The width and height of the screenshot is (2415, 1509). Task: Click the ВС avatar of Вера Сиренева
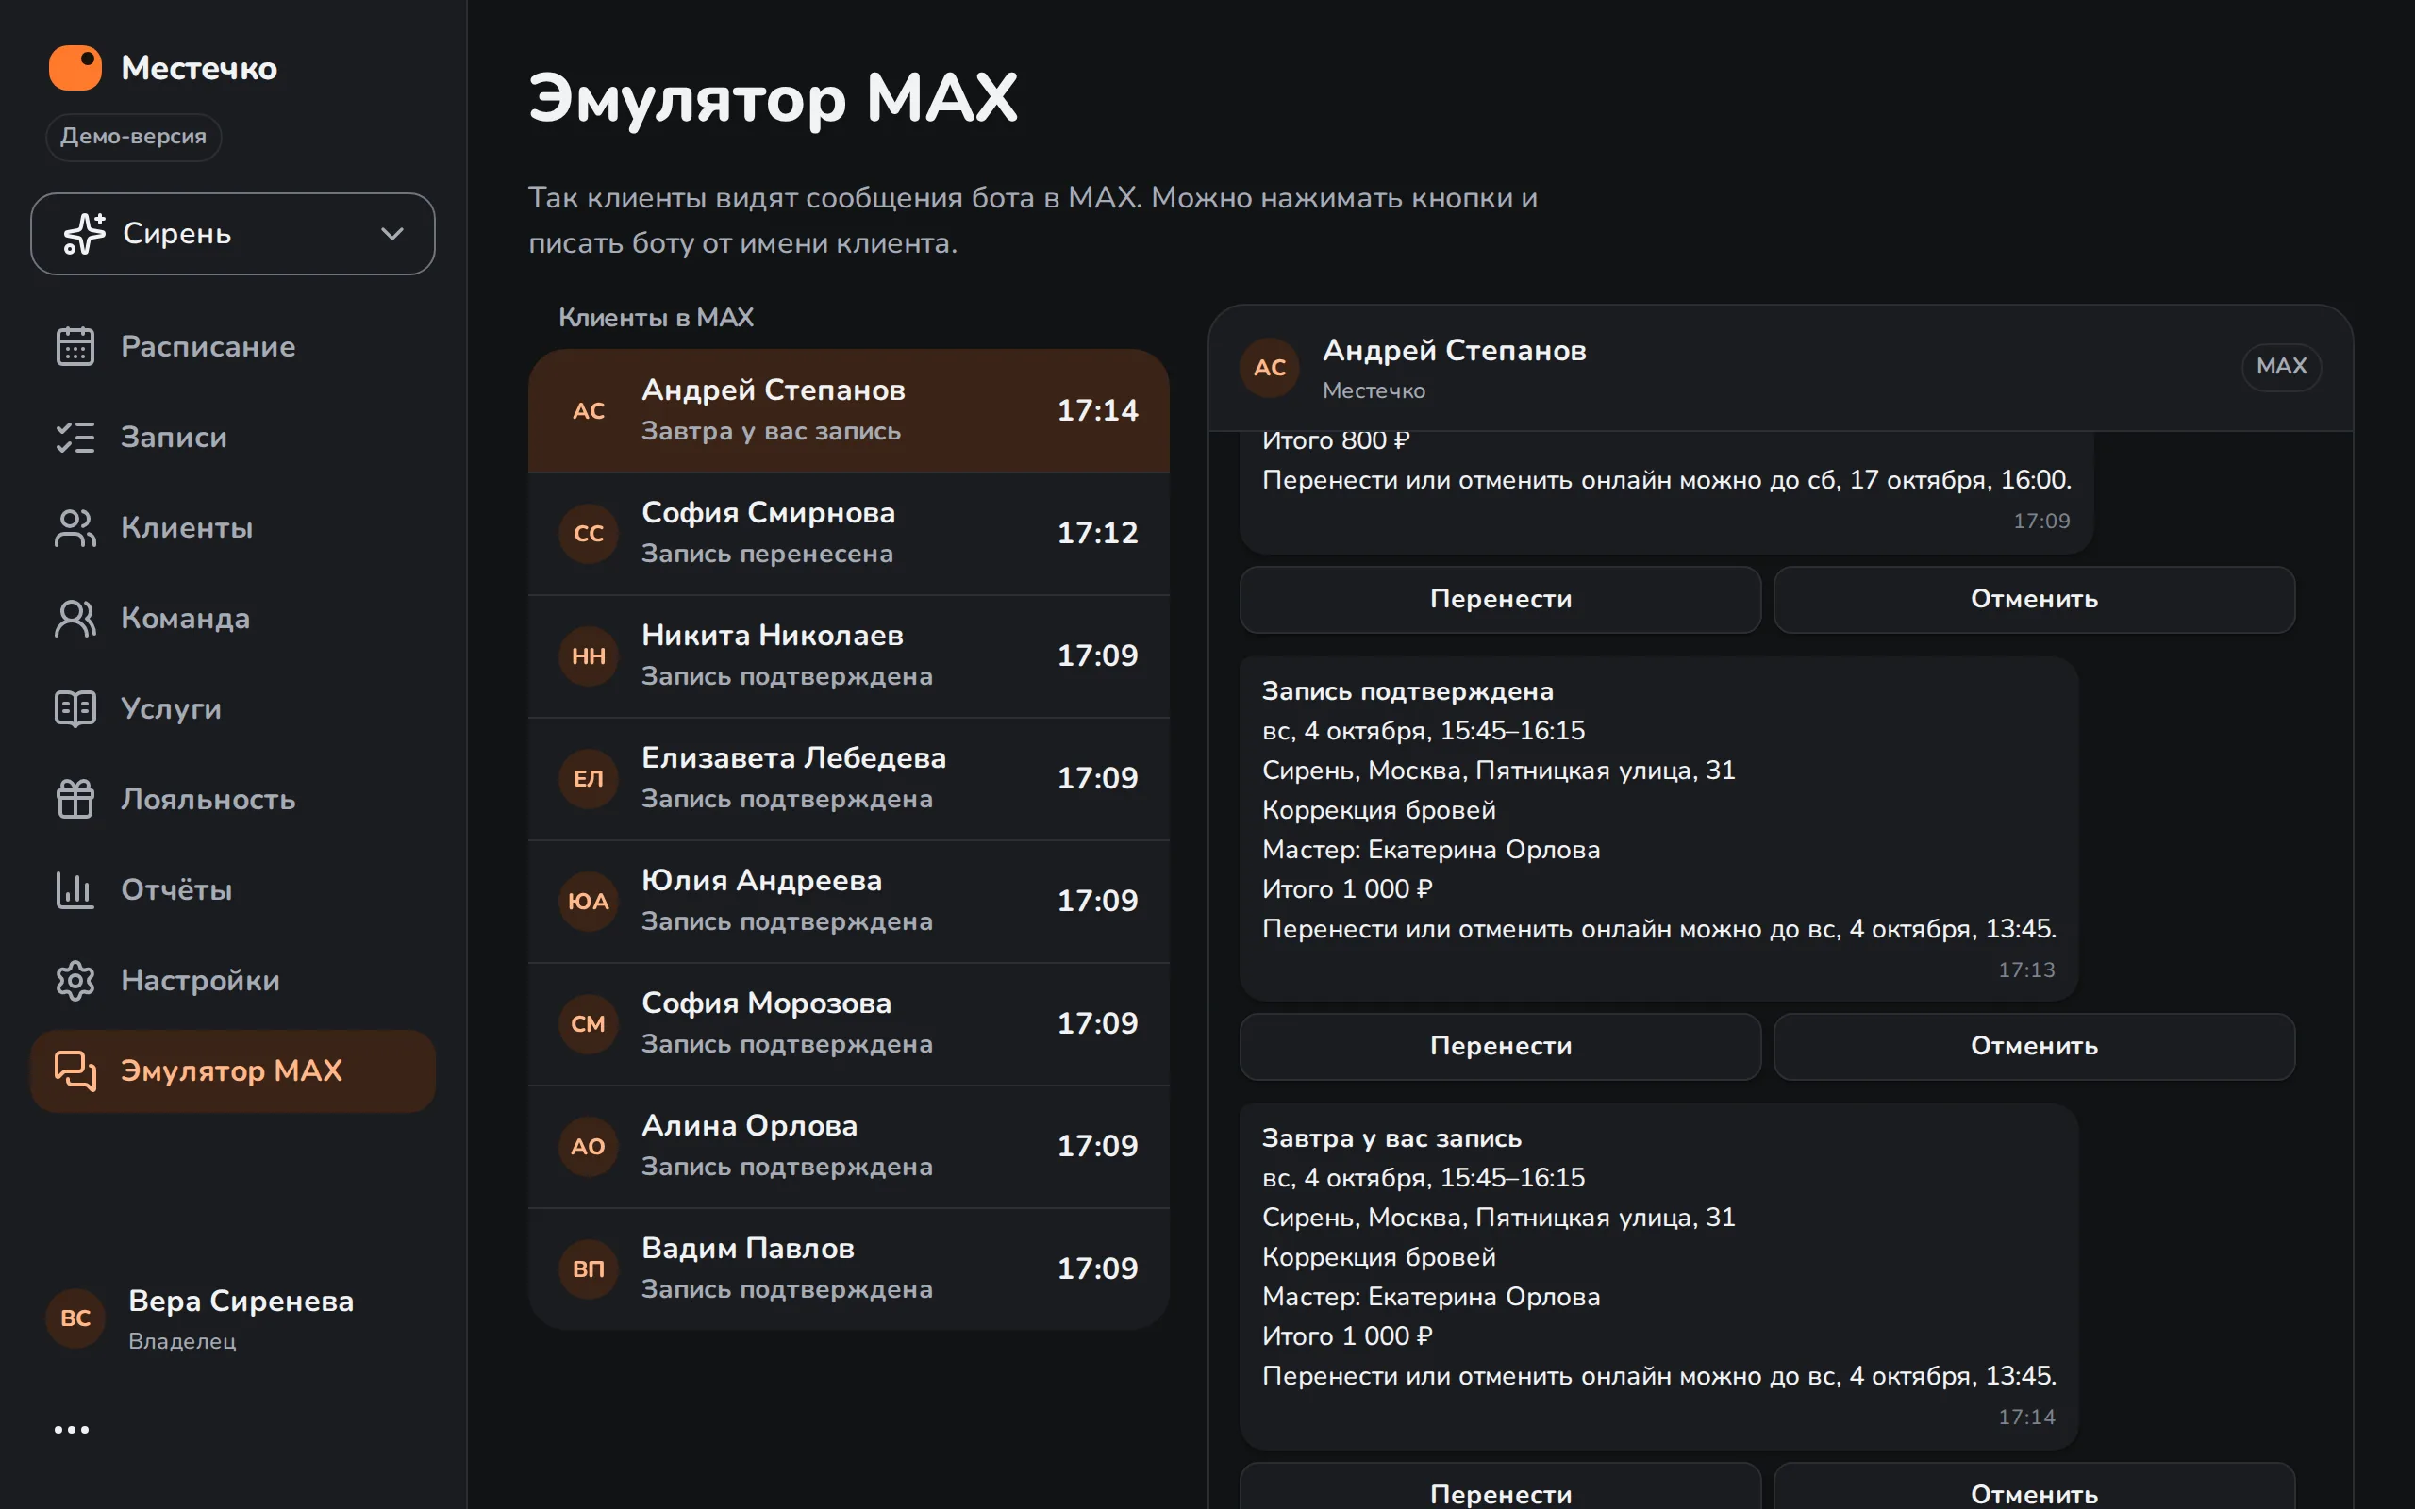click(75, 1318)
